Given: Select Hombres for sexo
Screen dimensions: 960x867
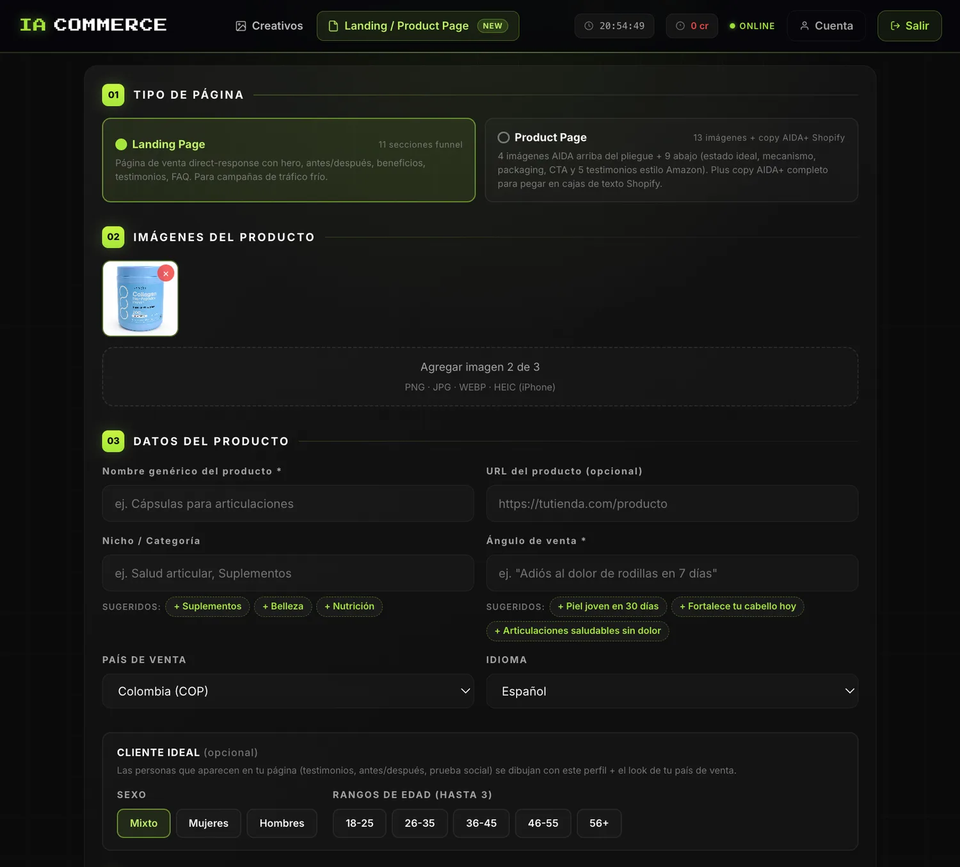Looking at the screenshot, I should 282,823.
